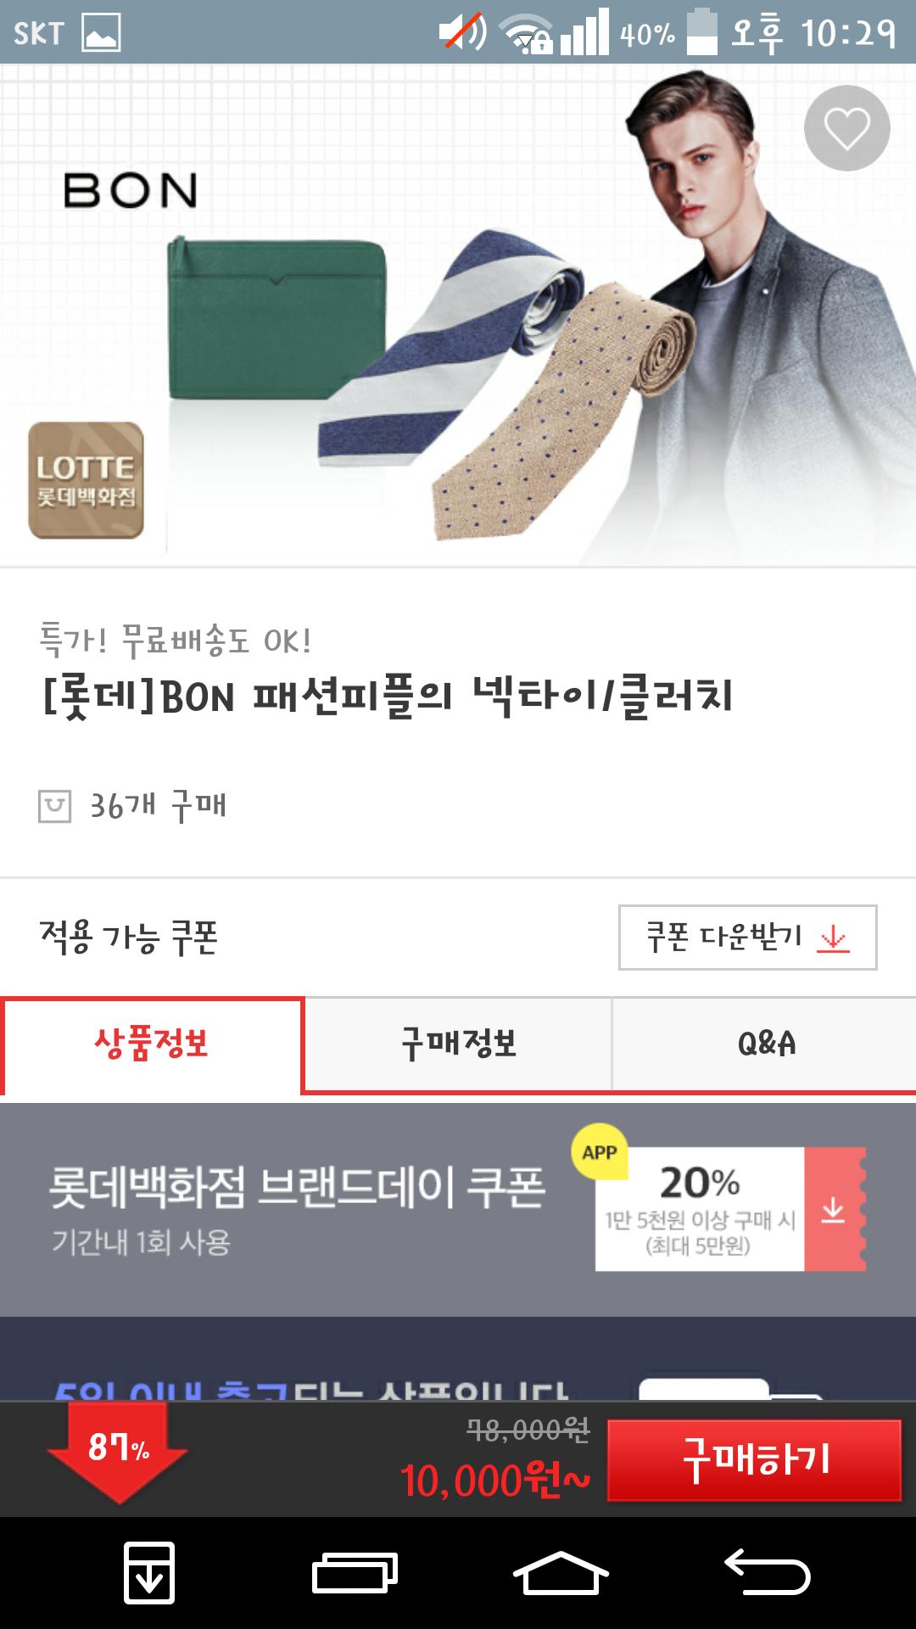The width and height of the screenshot is (916, 1629).
Task: Tap the product title BON 넥타이/클러치
Action: pos(388,697)
